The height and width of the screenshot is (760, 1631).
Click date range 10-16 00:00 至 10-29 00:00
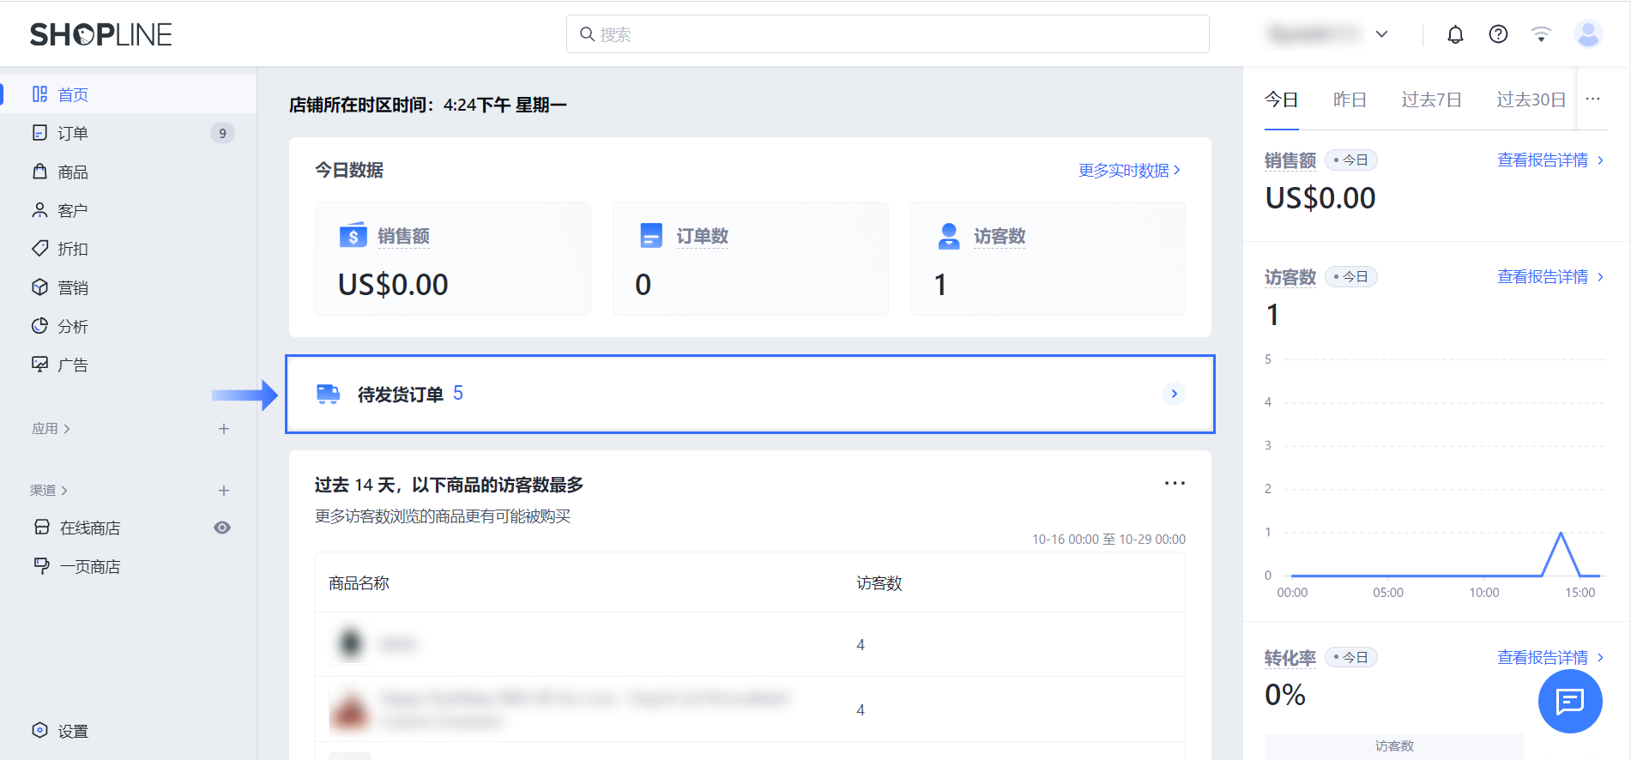(x=1108, y=540)
